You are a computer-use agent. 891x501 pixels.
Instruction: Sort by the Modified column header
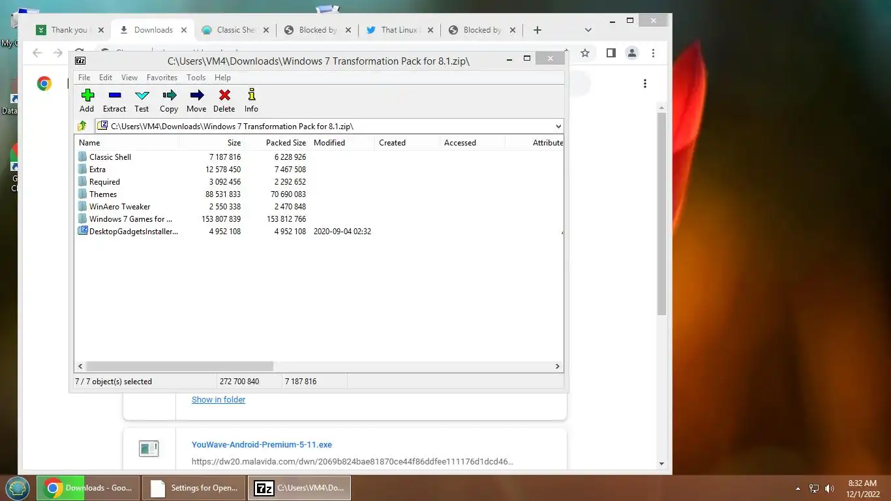click(x=342, y=142)
